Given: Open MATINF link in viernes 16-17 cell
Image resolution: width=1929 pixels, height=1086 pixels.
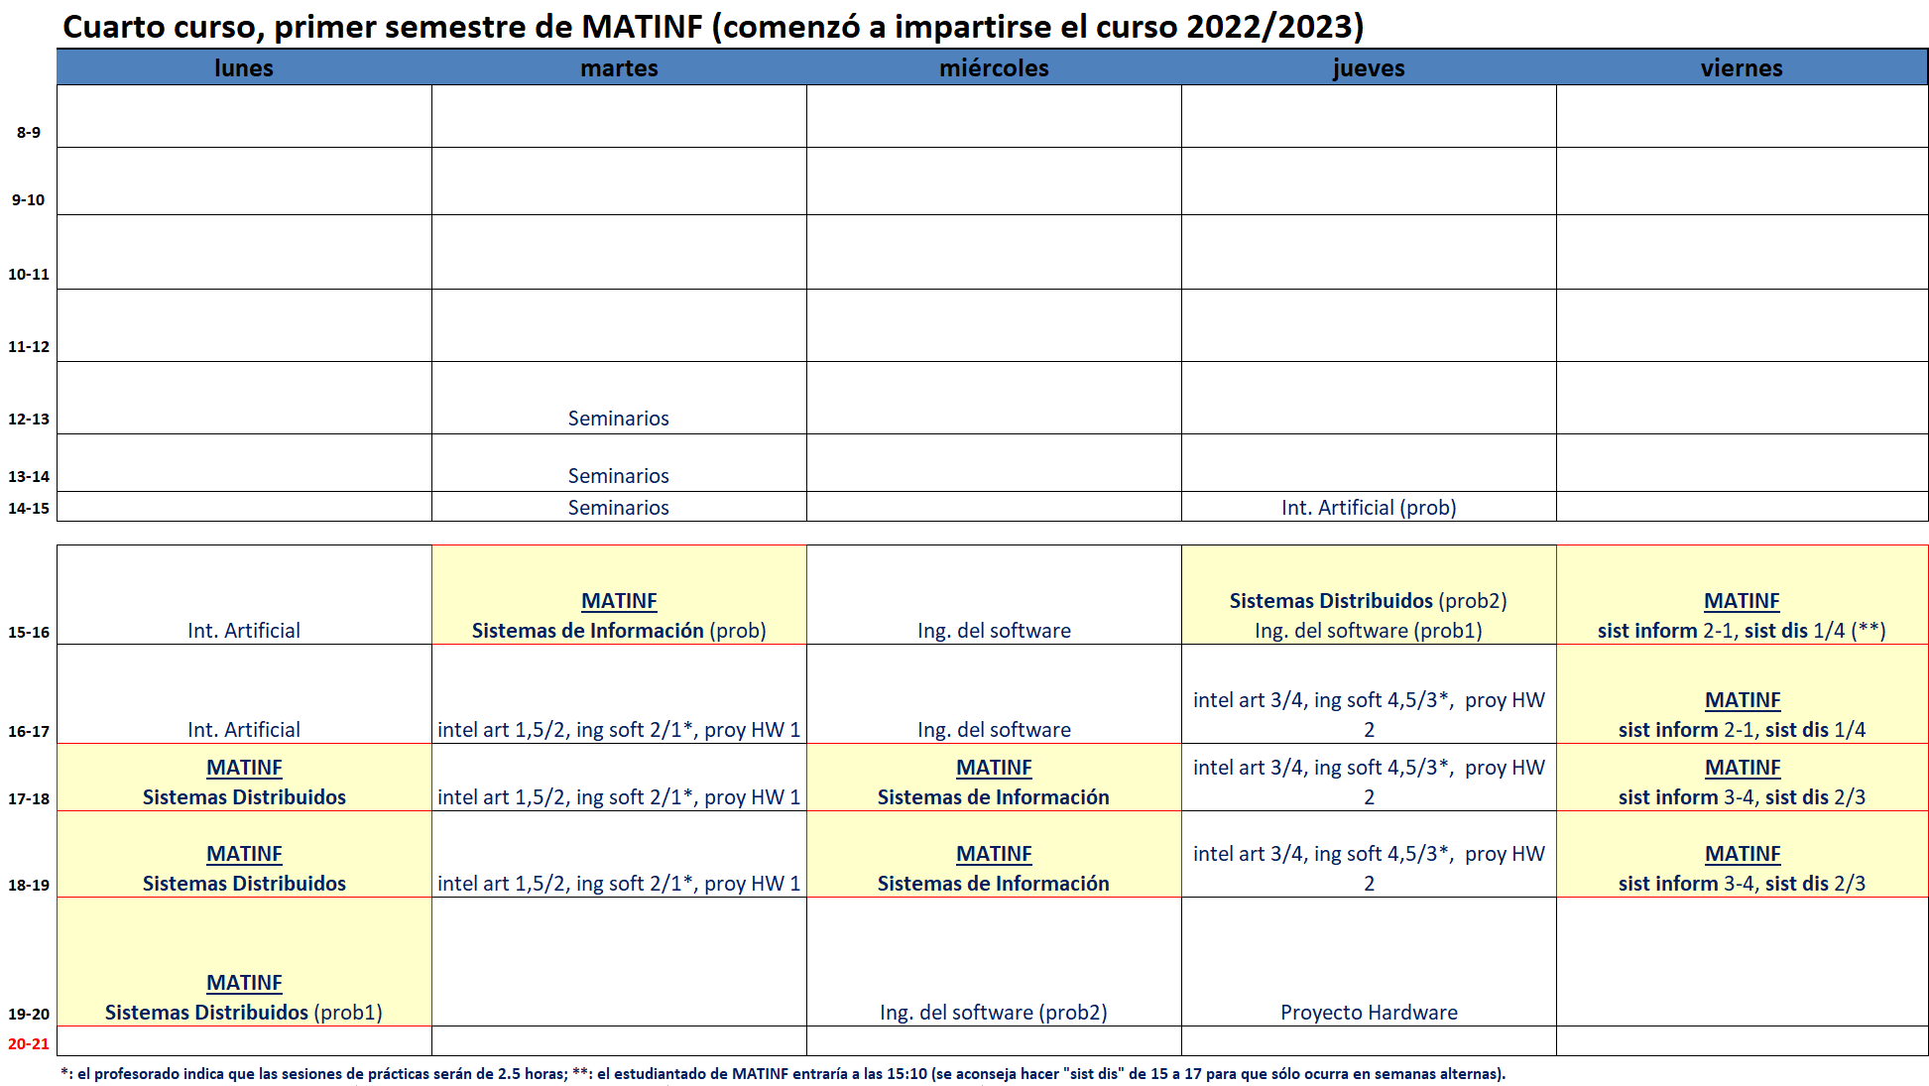Looking at the screenshot, I should click(1743, 700).
